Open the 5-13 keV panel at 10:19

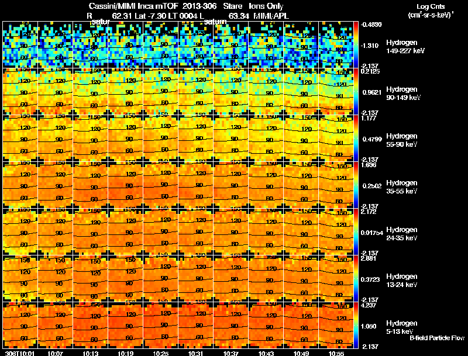tap(125, 326)
